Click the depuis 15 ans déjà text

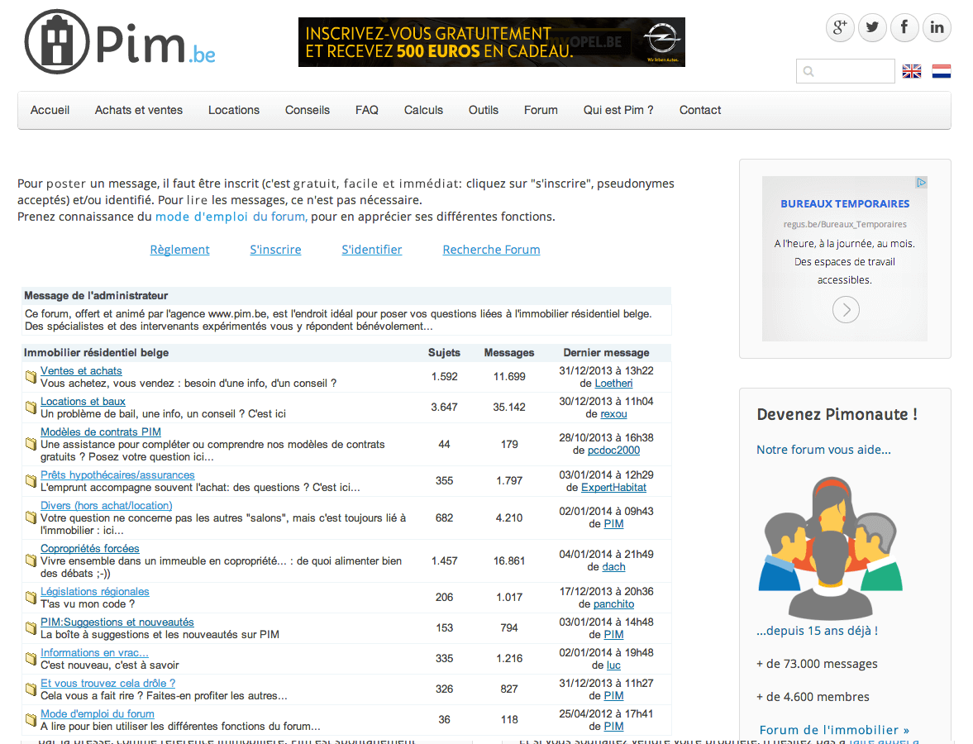817,631
